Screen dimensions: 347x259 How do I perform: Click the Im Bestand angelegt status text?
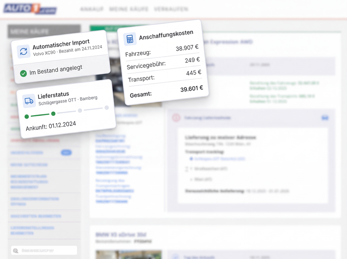(x=56, y=70)
